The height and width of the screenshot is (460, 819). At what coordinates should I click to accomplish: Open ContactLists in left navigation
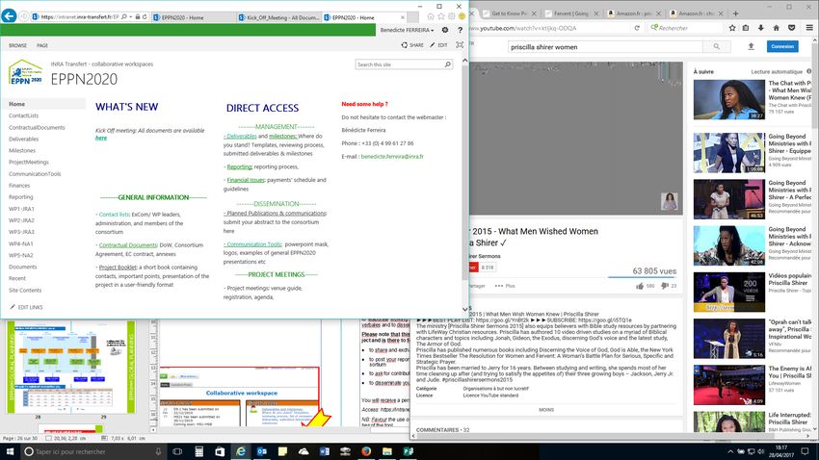pyautogui.click(x=23, y=115)
